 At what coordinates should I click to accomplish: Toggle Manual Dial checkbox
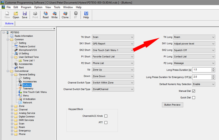point(194,91)
